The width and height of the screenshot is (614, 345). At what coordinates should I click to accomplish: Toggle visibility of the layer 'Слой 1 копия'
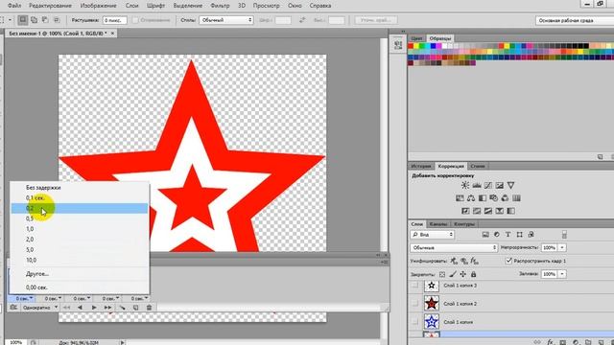[x=415, y=322]
